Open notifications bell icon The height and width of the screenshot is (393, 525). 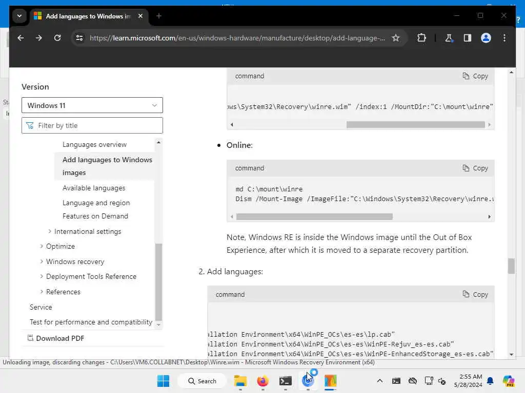click(x=490, y=381)
